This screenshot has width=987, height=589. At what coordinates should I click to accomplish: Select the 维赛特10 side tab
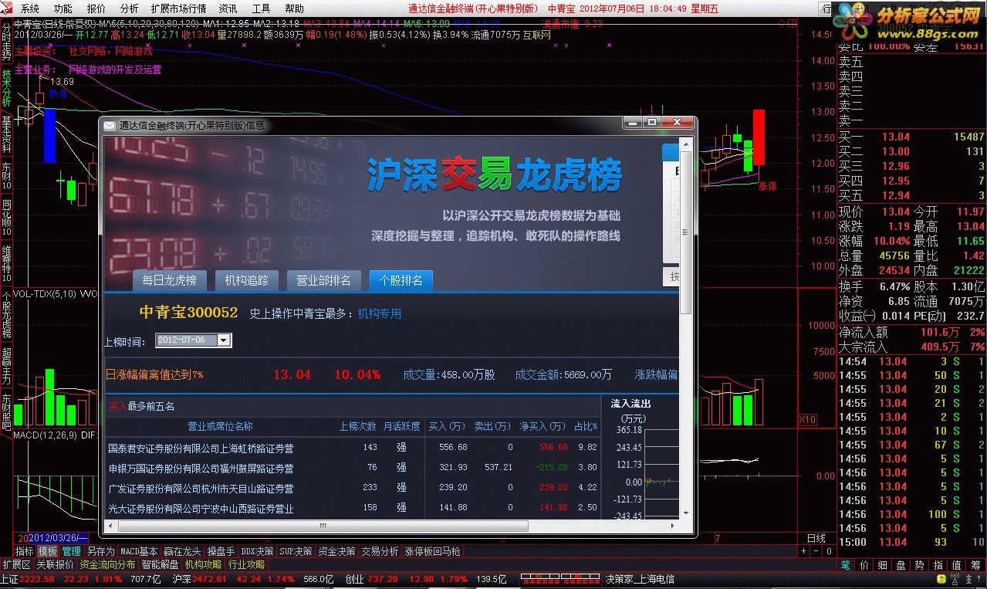[6, 262]
